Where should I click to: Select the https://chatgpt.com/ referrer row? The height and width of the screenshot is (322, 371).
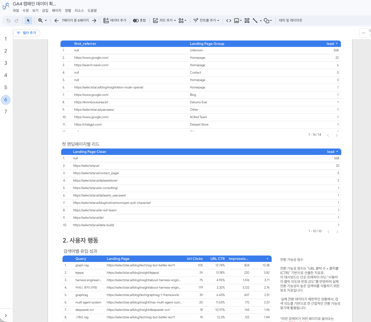click(x=201, y=124)
